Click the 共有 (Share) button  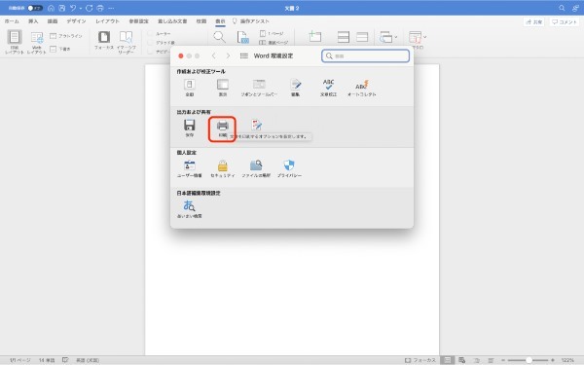[533, 22]
